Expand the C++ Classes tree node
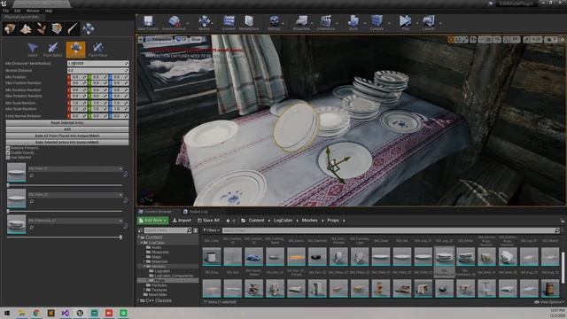Screen dimensions: 567x319 (139, 300)
